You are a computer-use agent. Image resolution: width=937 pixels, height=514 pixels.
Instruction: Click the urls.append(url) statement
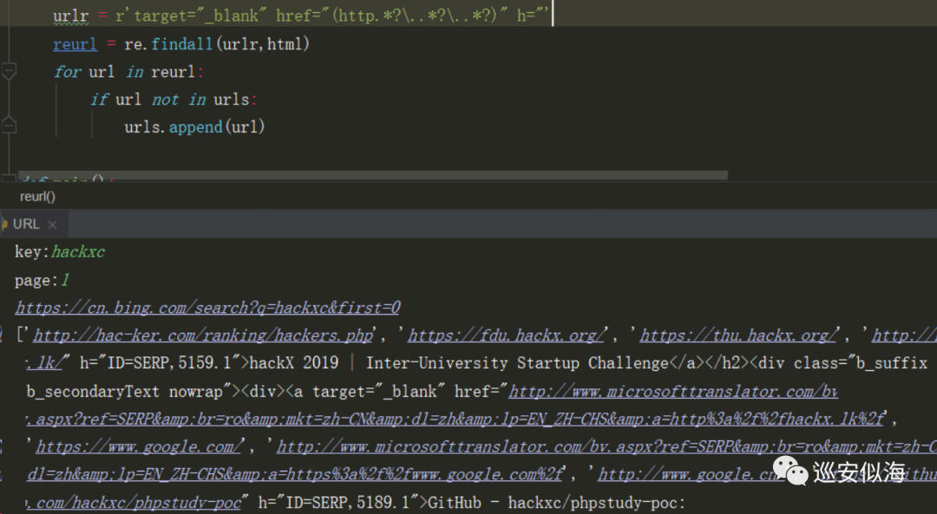tap(194, 127)
